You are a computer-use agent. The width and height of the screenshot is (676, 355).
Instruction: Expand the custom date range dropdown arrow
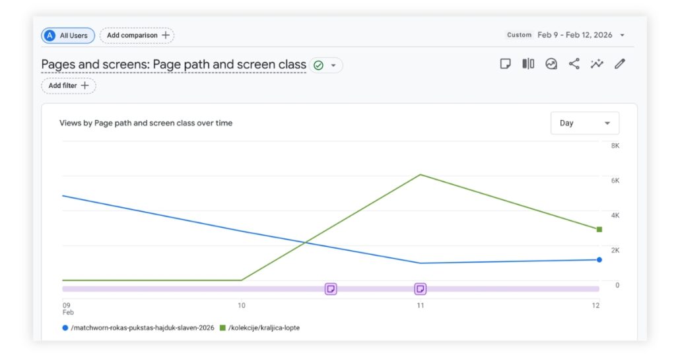623,36
